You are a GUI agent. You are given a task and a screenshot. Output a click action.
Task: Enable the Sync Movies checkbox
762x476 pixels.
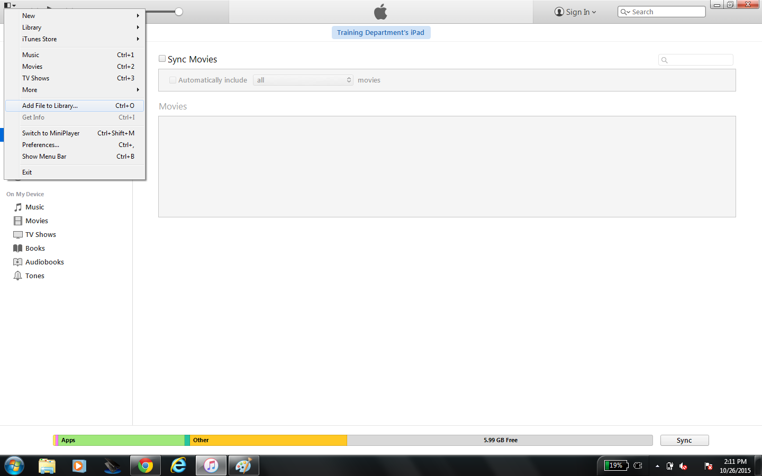click(x=162, y=59)
